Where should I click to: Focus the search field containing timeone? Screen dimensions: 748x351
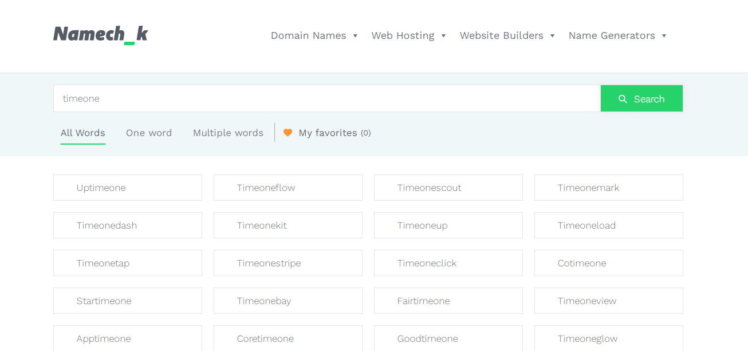click(326, 98)
